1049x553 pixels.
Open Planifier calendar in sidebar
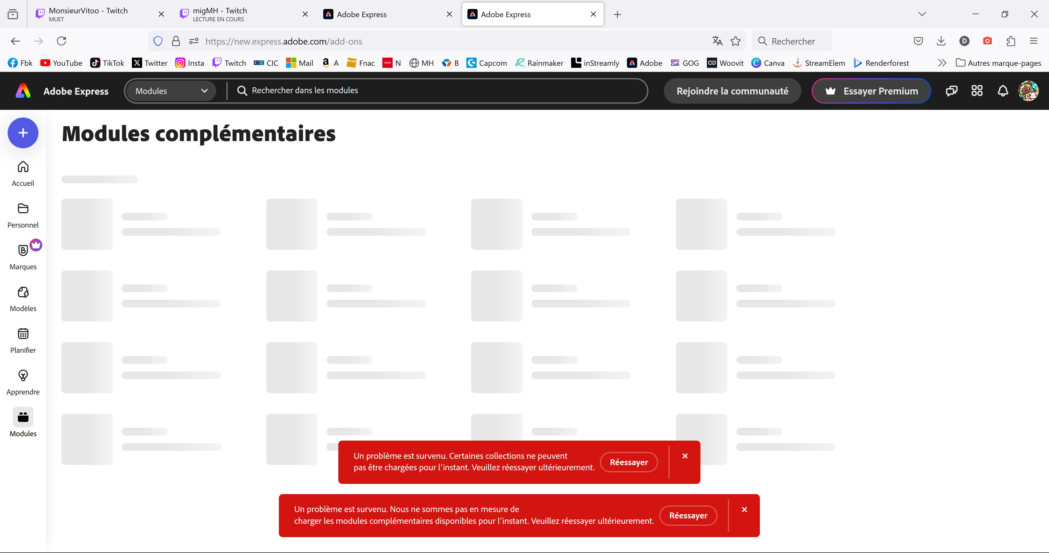(x=23, y=340)
